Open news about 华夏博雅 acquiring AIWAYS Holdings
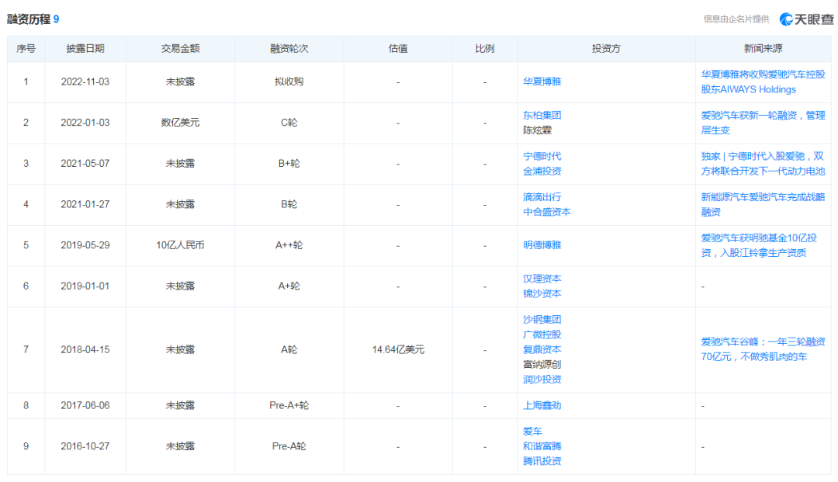Viewport: 838px width, 482px height. (764, 81)
